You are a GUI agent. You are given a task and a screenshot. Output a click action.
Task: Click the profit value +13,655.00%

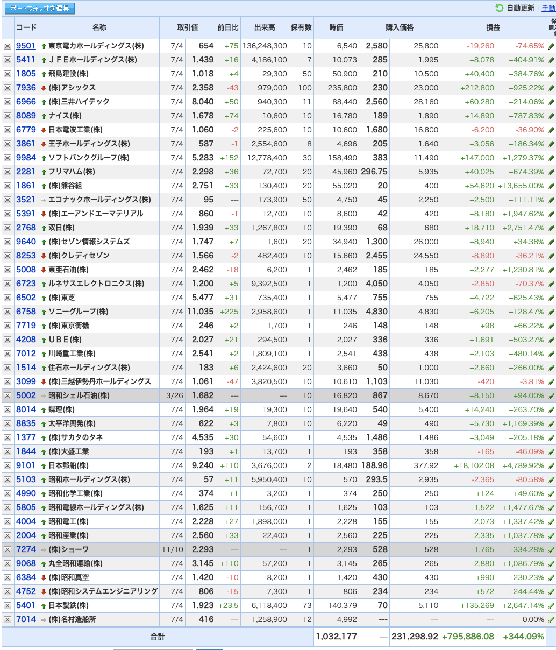(521, 186)
